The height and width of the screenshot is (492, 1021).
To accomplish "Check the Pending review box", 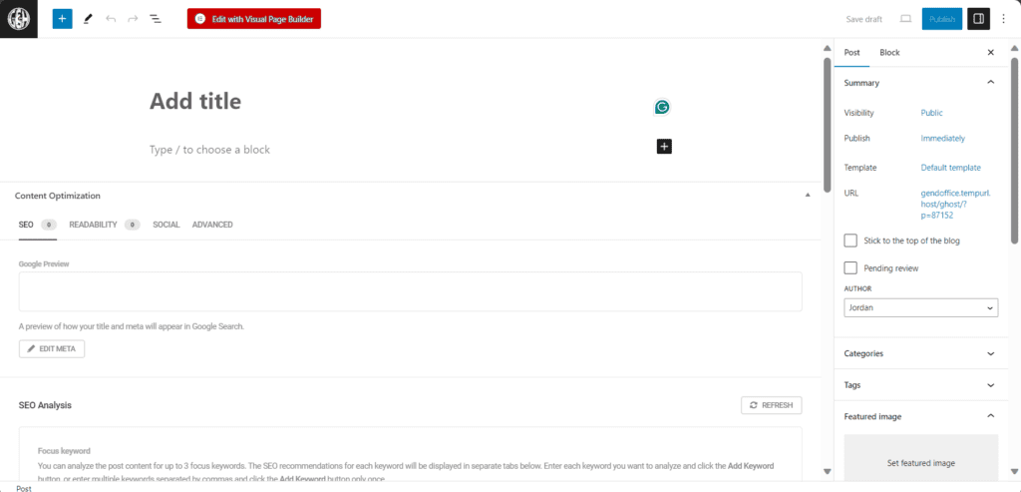I will point(851,267).
